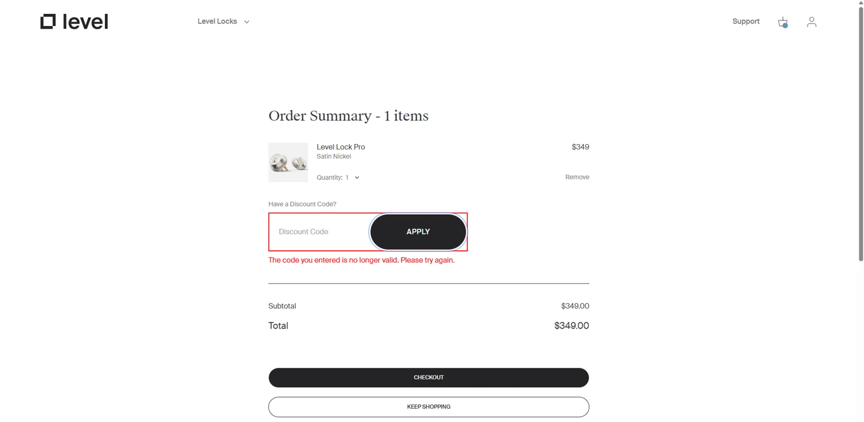The image size is (864, 422).
Task: Expand the chevron beside Level Locks
Action: pyautogui.click(x=247, y=22)
